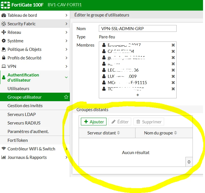Click the Éditer button
This screenshot has height=193, width=205.
click(120, 122)
